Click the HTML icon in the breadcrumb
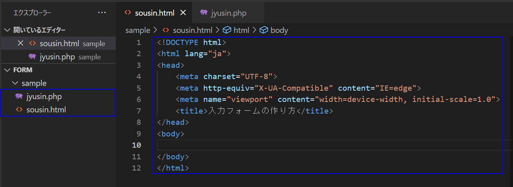Image resolution: width=513 pixels, height=187 pixels. [x=165, y=30]
